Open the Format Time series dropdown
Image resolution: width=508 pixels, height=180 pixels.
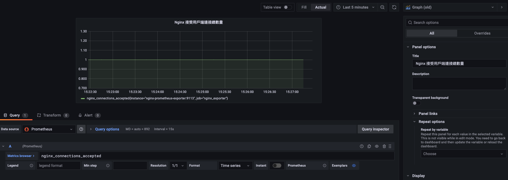pyautogui.click(x=235, y=166)
